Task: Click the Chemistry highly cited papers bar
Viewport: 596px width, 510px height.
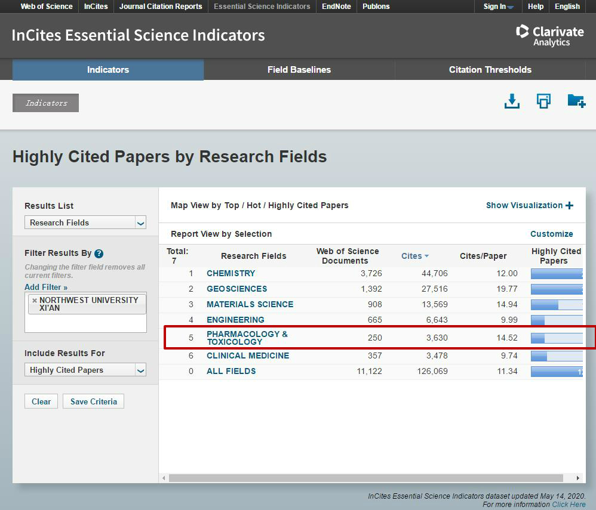Action: click(x=556, y=274)
